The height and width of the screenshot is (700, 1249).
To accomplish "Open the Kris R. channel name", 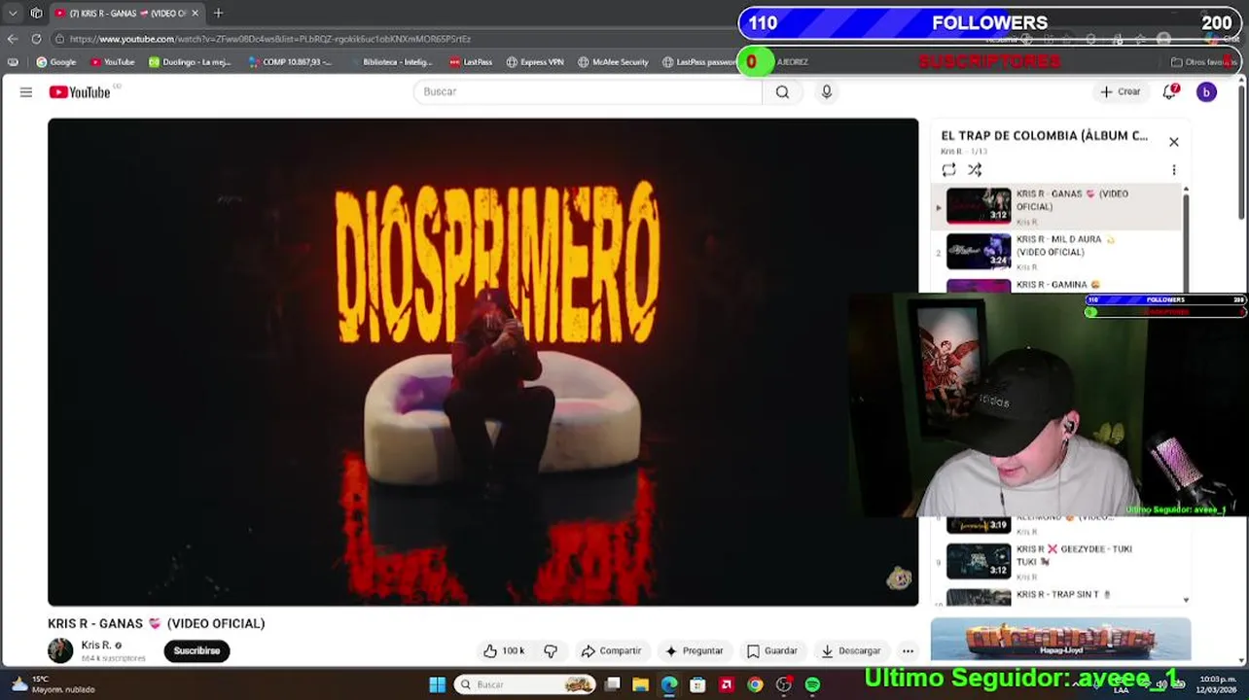I will (x=96, y=645).
